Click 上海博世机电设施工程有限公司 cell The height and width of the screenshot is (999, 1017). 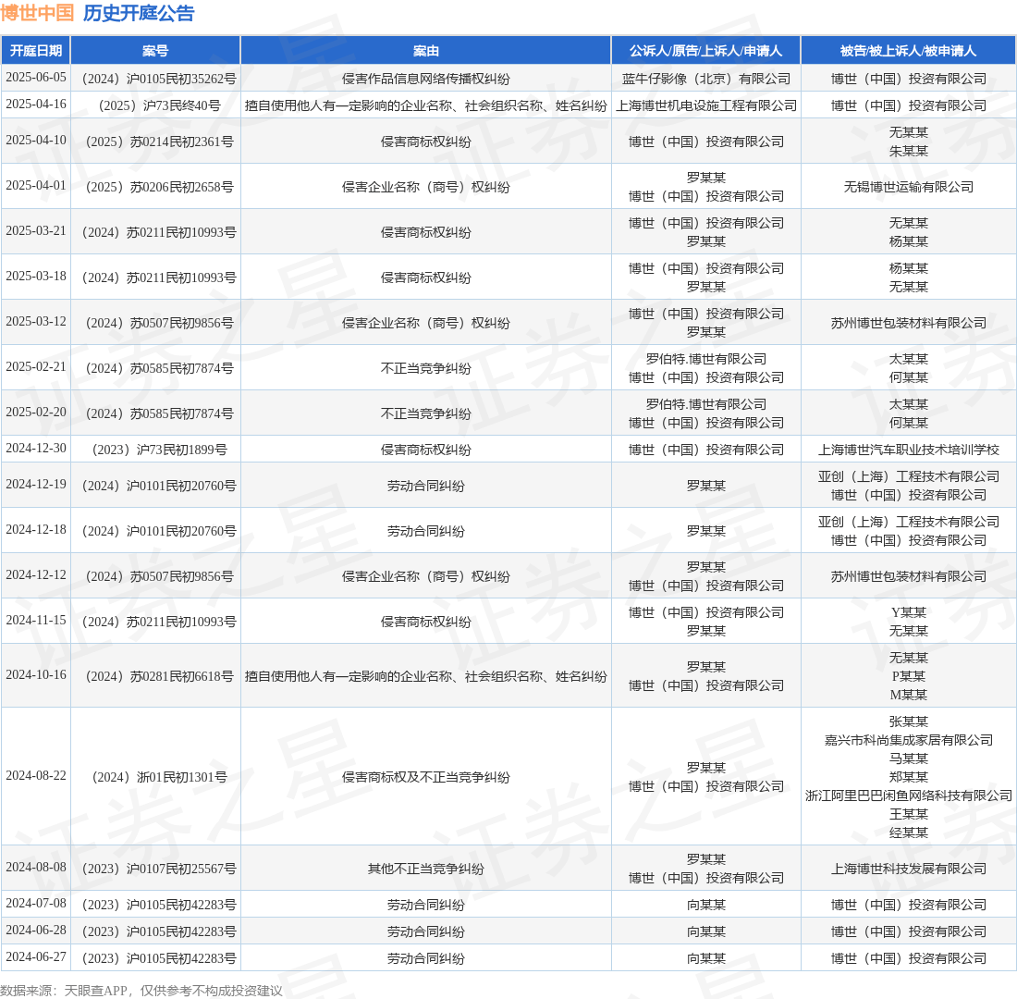coord(705,105)
